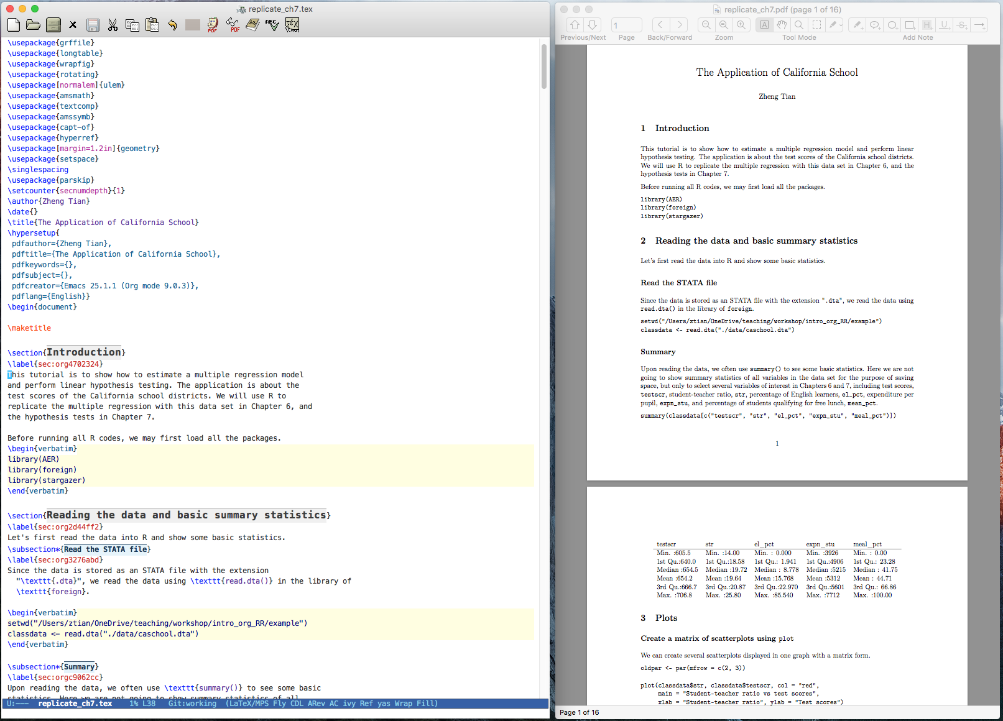Run BibTeX with the bib book icon
The height and width of the screenshot is (721, 1003).
[252, 25]
